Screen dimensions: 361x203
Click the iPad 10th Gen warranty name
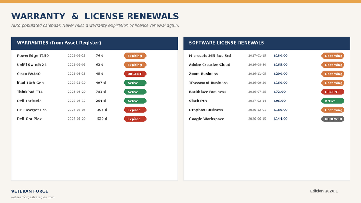[x=30, y=83]
